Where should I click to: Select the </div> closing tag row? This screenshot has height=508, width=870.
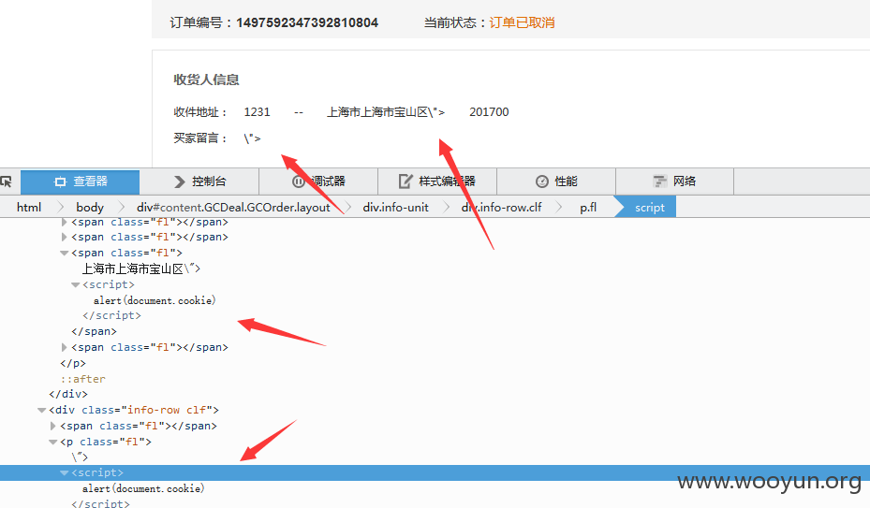pyautogui.click(x=68, y=394)
